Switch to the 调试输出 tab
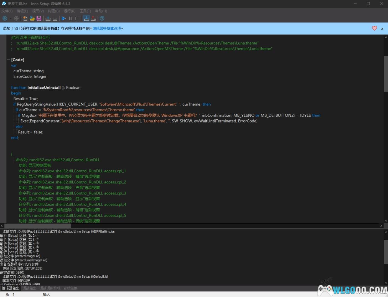This screenshot has width=388, height=297. (29, 288)
